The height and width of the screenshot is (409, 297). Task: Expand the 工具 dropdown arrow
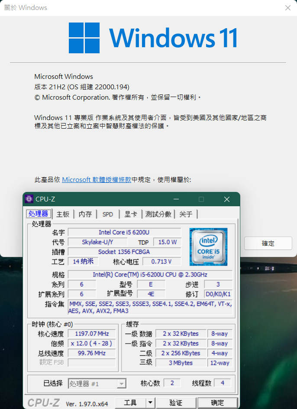click(151, 403)
